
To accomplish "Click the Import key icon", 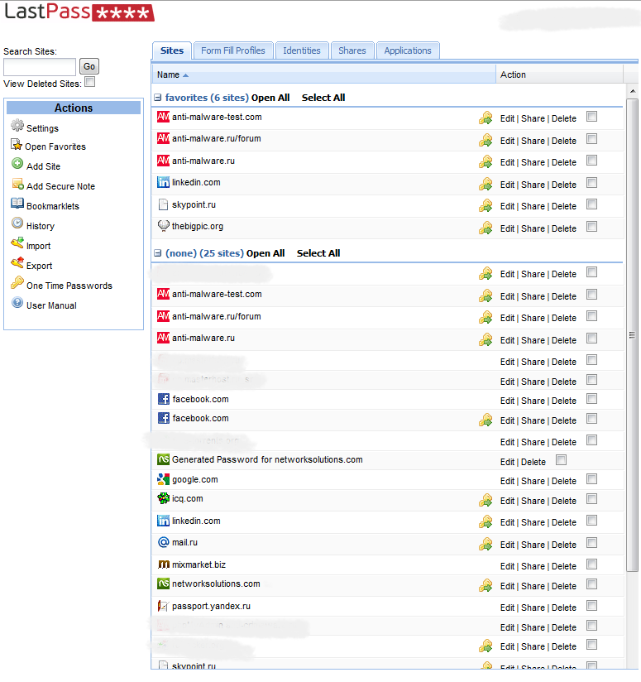I will pyautogui.click(x=17, y=243).
